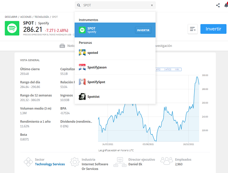Open the SpotifySpot user profile
This screenshot has width=228, height=173.
point(115,82)
